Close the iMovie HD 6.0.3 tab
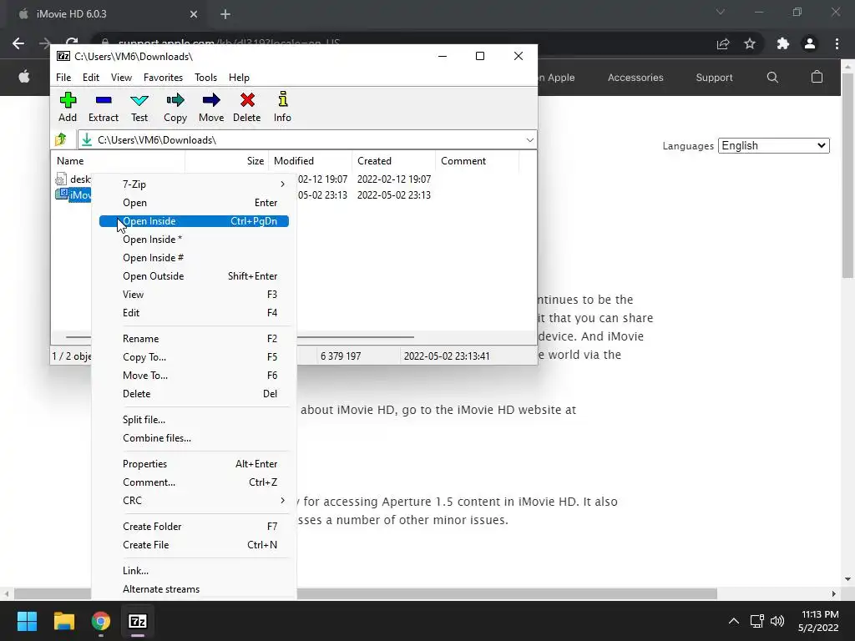Viewport: 855px width, 641px height. (194, 14)
